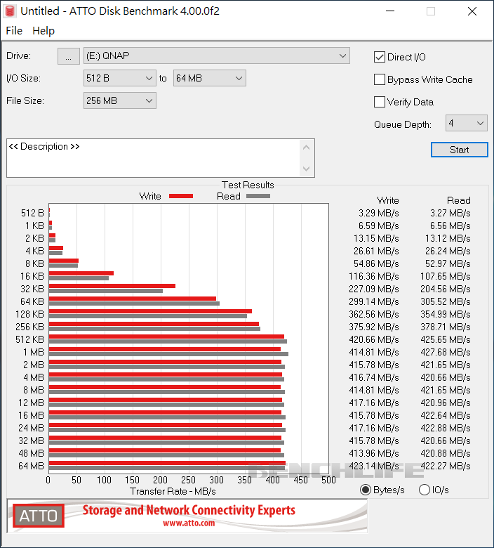
Task: Click the red Write legend swatch
Action: pos(181,196)
